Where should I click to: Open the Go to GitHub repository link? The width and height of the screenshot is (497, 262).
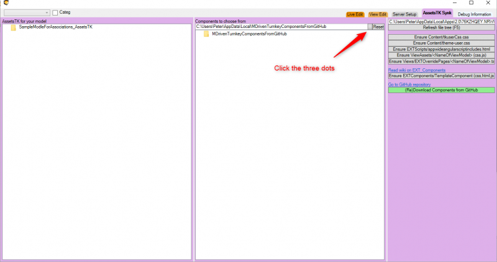coord(409,84)
